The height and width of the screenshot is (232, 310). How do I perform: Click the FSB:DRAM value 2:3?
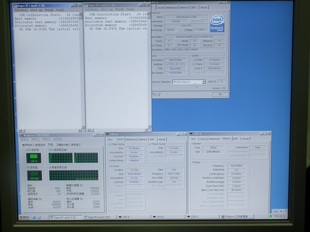(236, 170)
